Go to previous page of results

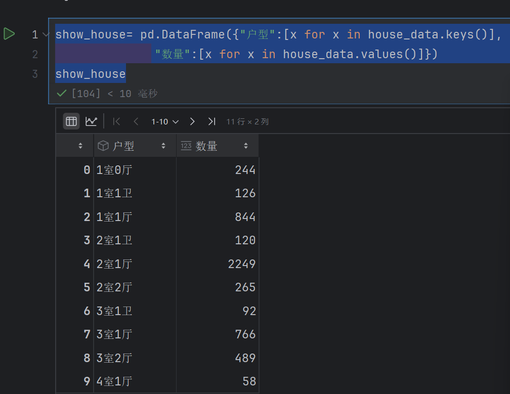(136, 121)
